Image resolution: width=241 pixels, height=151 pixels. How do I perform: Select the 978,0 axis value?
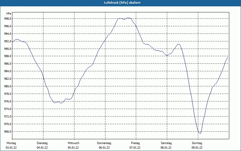pos(8,94)
